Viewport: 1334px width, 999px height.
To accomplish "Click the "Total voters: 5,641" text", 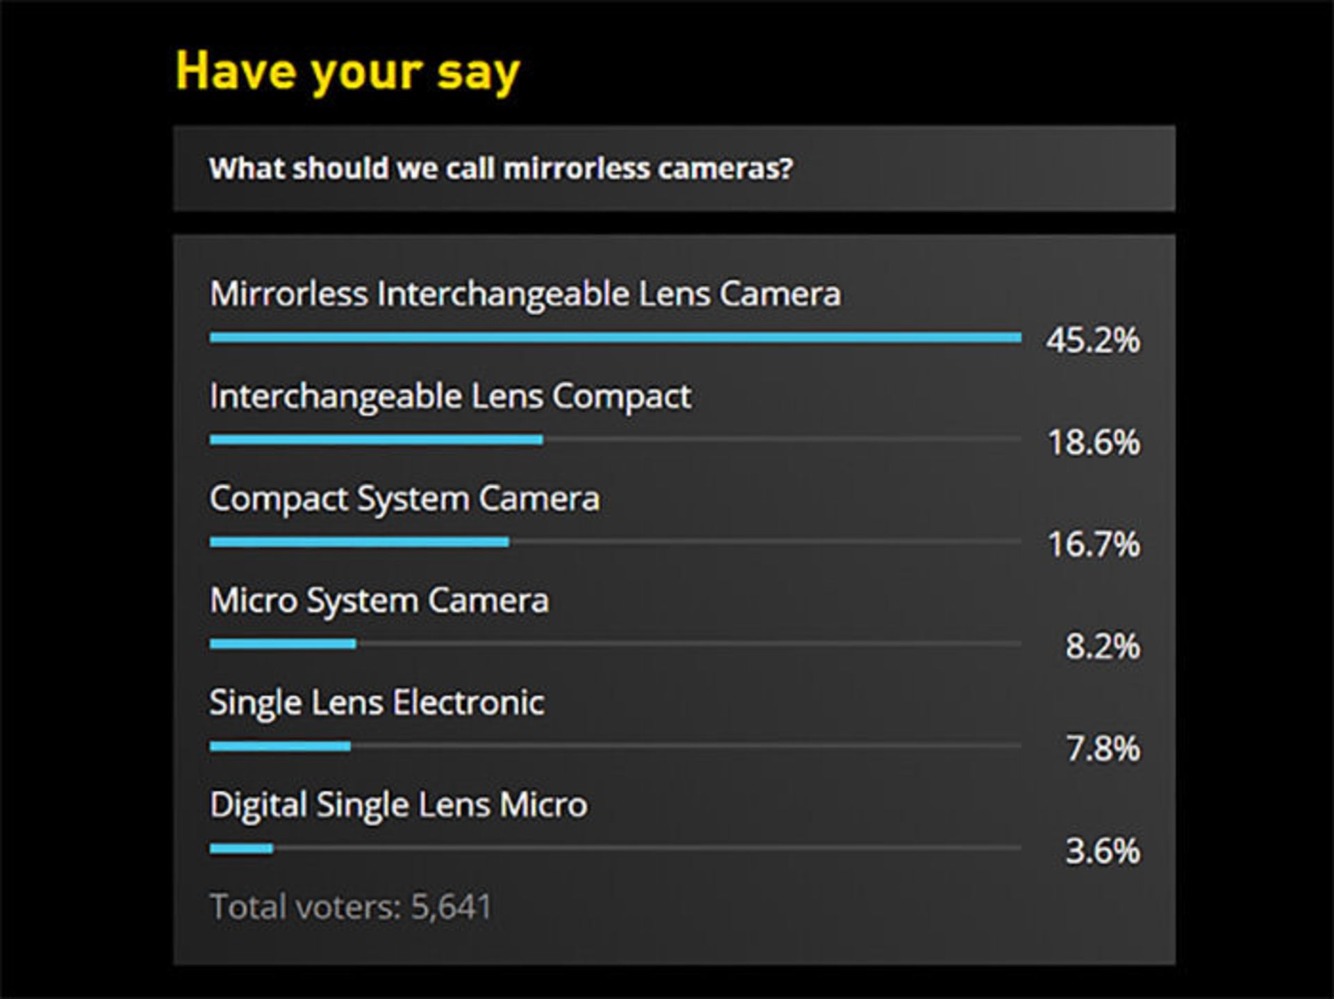I will 351,907.
